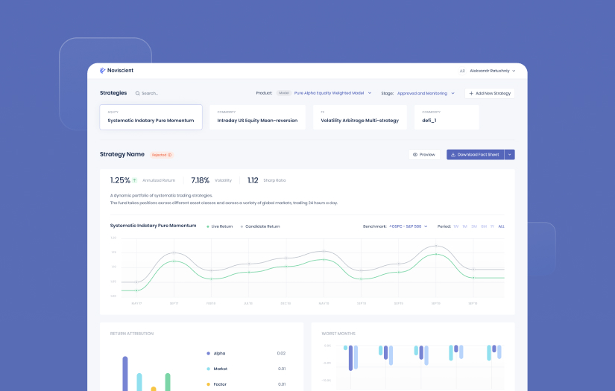This screenshot has height=391, width=615.
Task: Select the 1W period tab
Action: 455,226
